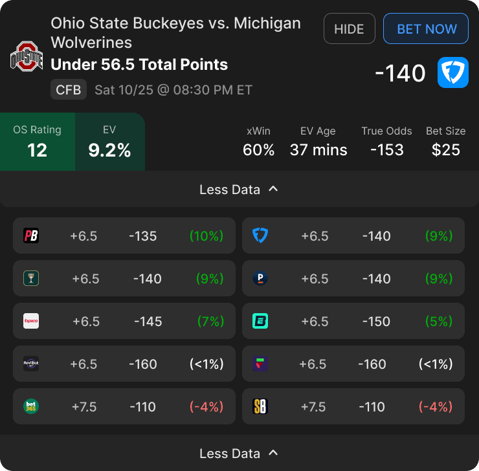Select the ESPN Bet green E icon
This screenshot has width=479, height=471.
coord(260,321)
